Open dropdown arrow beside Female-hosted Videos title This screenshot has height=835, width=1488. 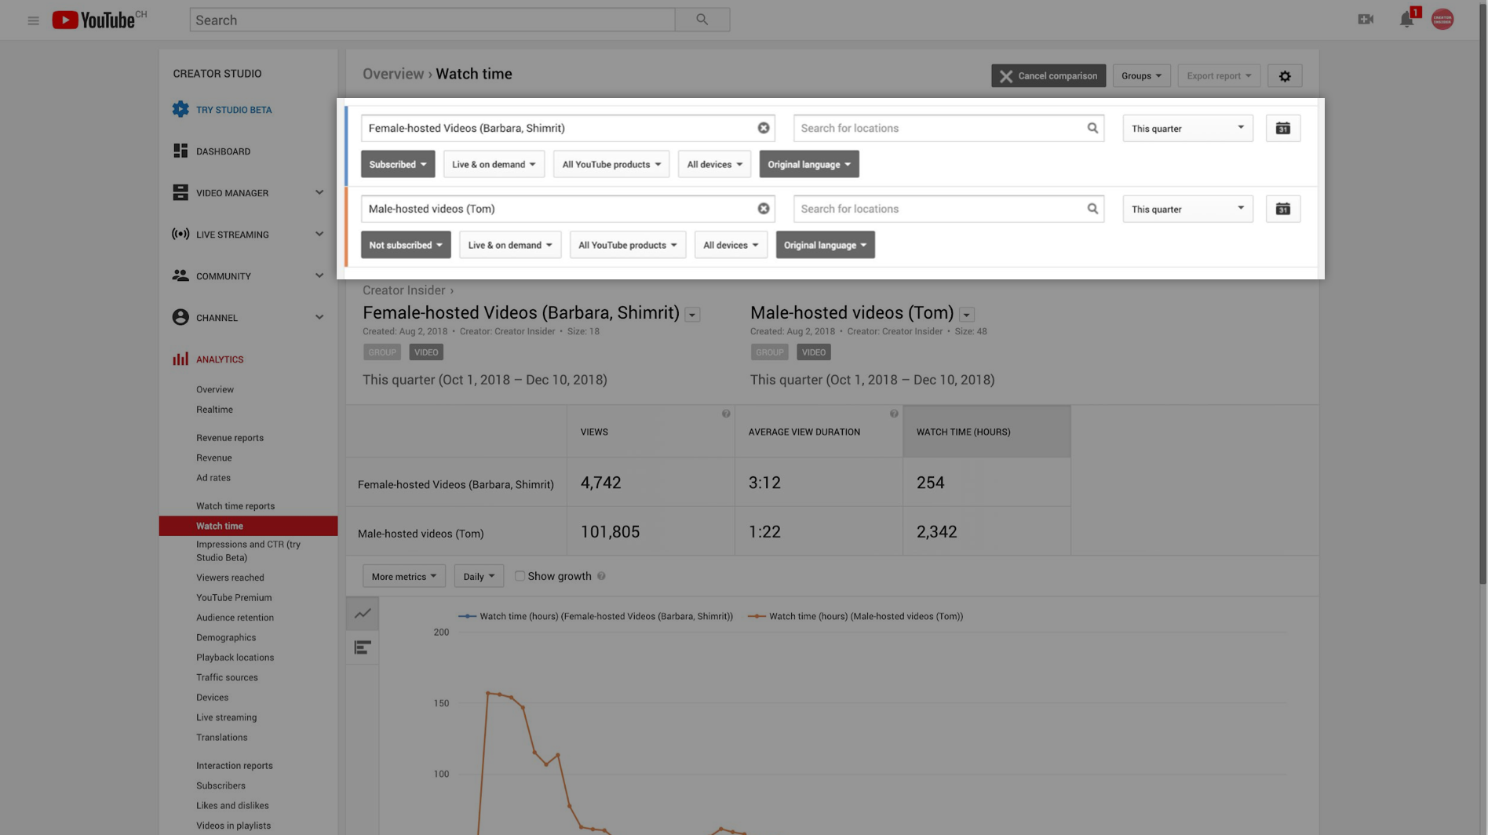pos(692,315)
